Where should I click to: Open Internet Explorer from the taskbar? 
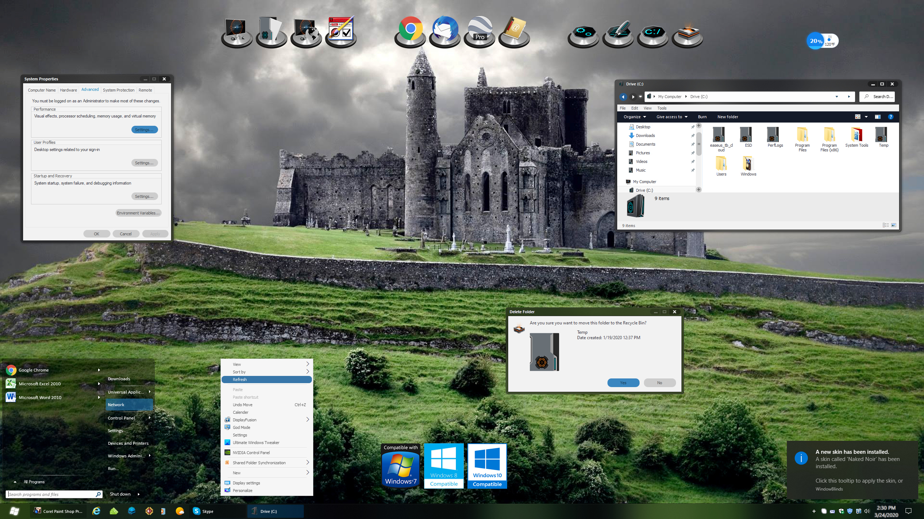click(x=96, y=511)
